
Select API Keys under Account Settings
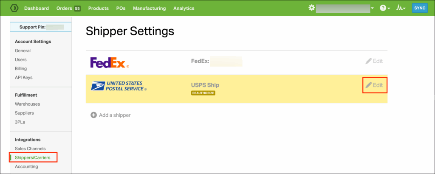point(23,77)
